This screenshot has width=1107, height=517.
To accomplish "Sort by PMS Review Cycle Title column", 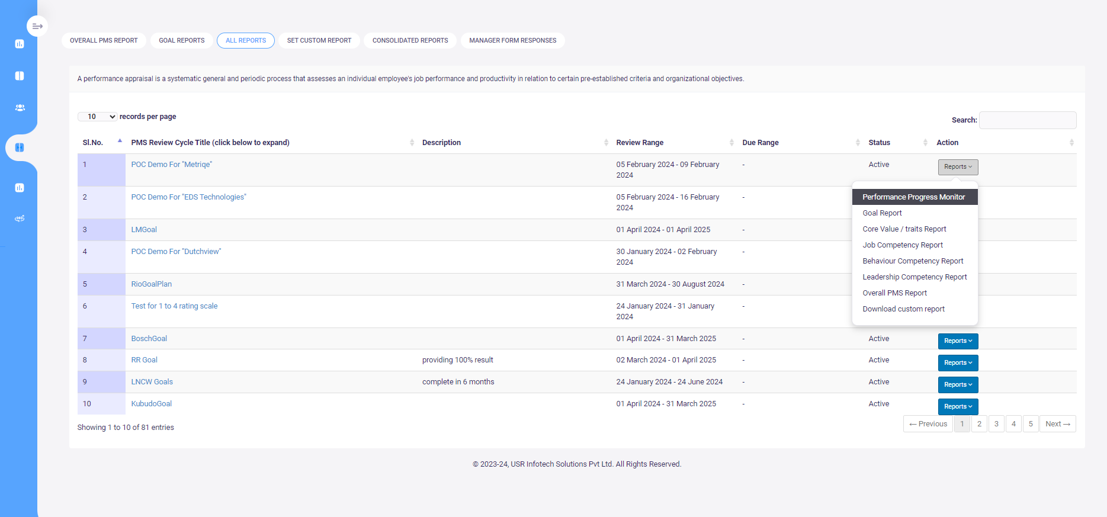I will click(x=271, y=143).
